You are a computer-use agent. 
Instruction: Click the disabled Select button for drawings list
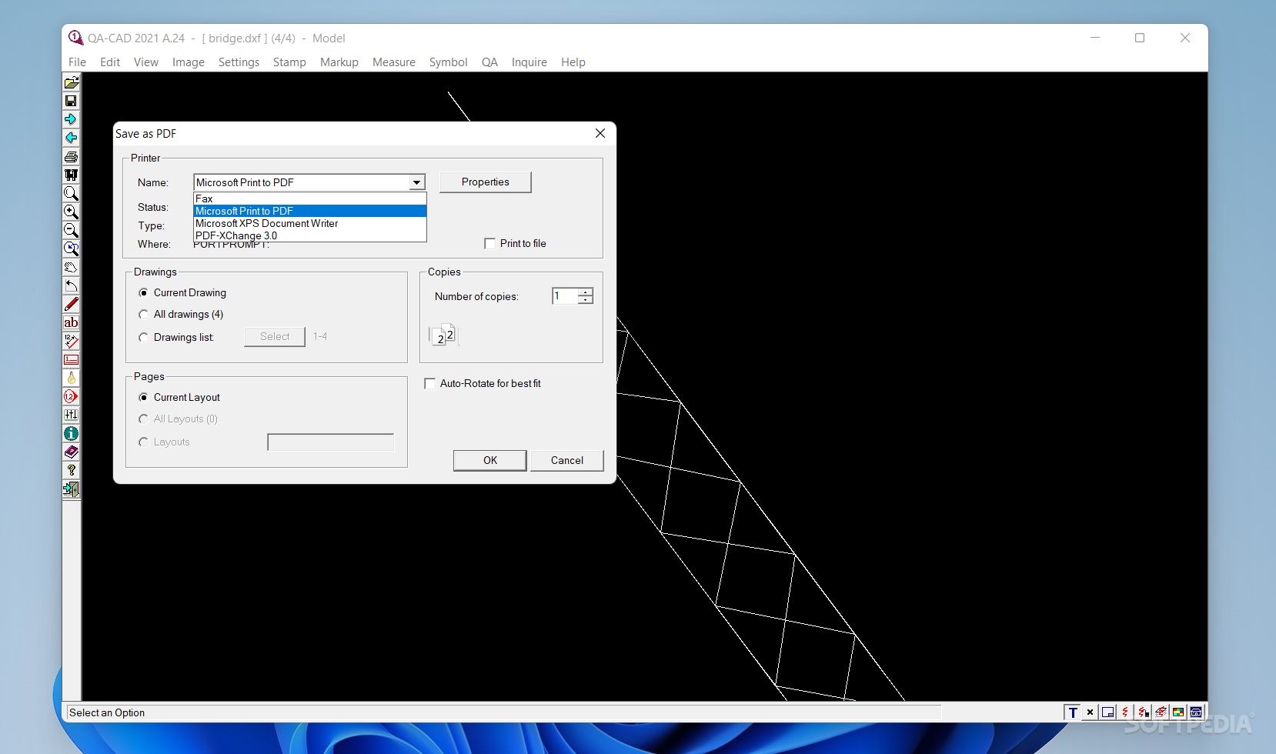click(x=275, y=337)
